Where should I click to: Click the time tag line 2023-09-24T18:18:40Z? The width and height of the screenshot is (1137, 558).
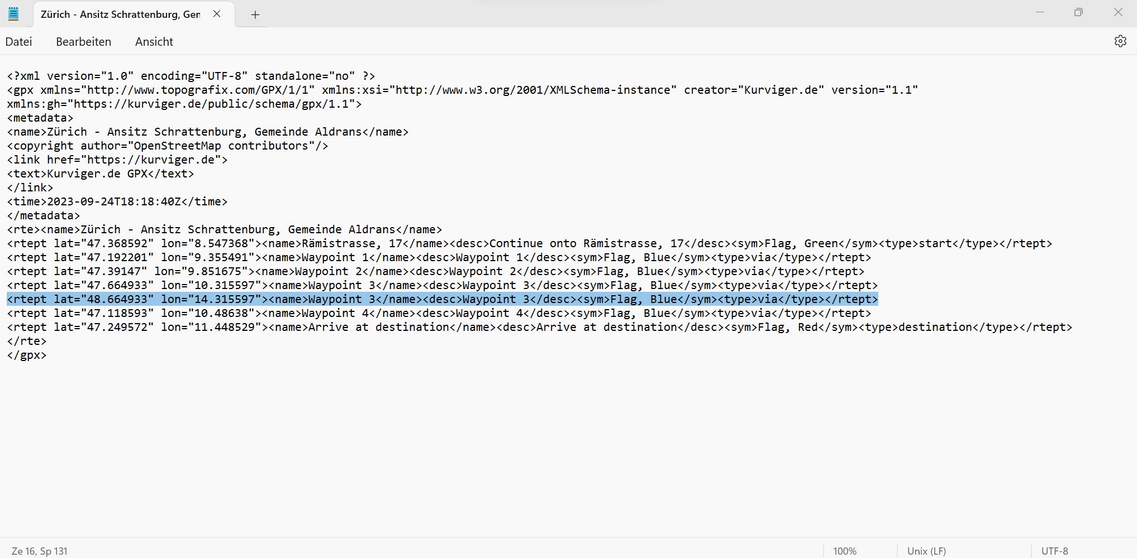(x=117, y=202)
